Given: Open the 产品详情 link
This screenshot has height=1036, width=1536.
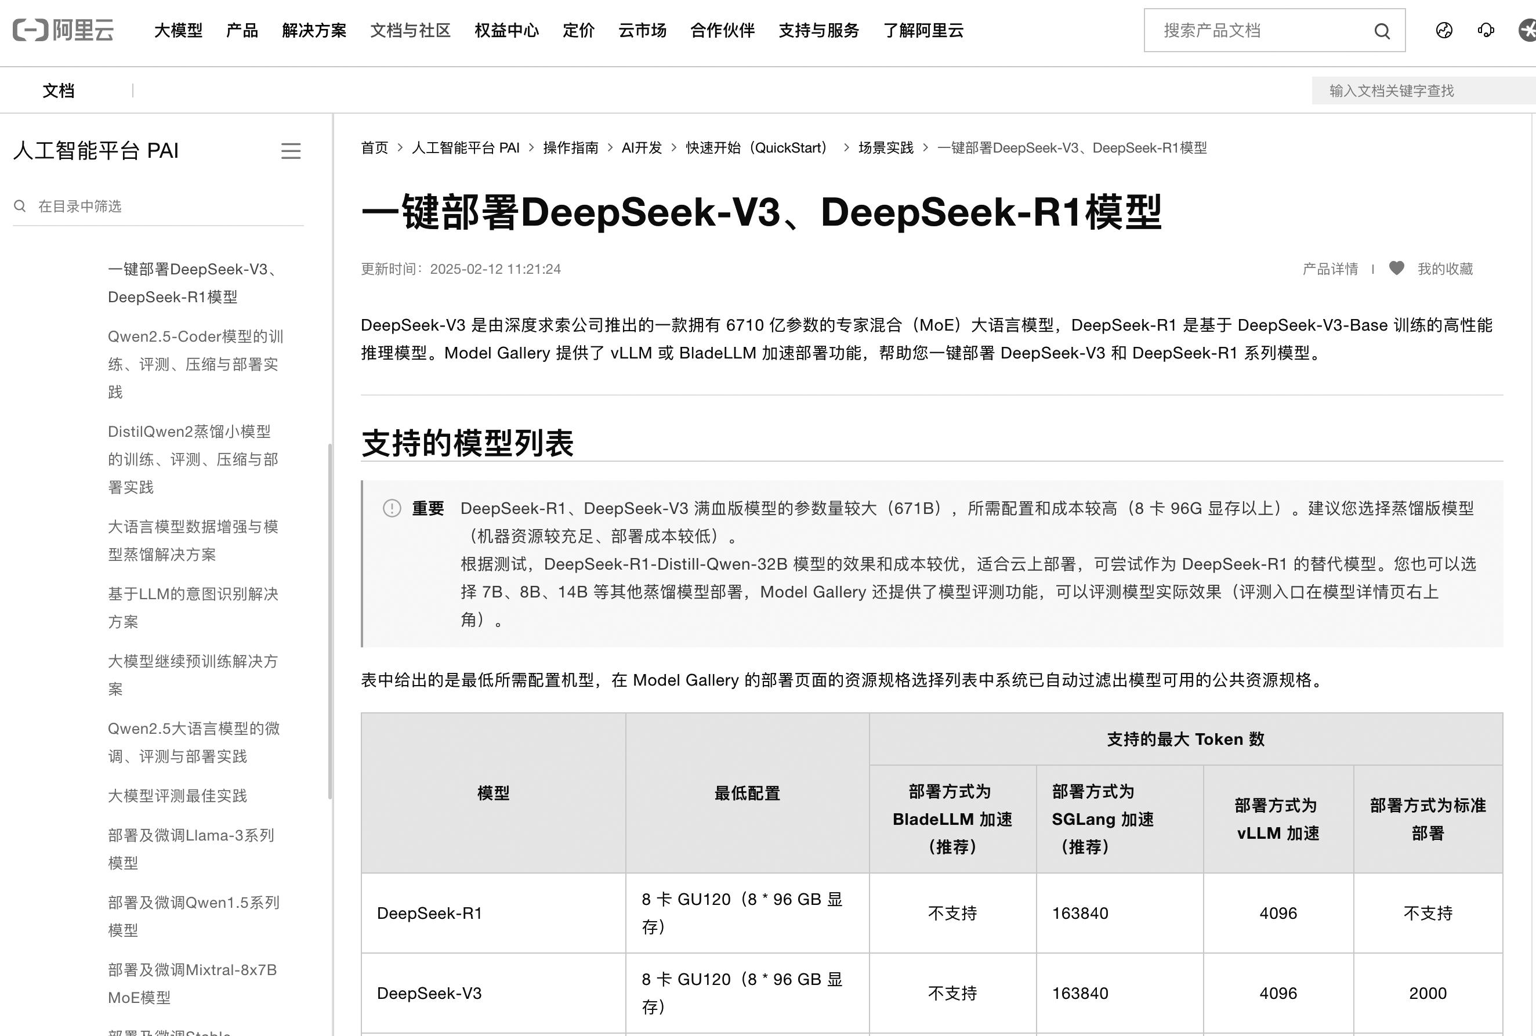Looking at the screenshot, I should pos(1330,269).
